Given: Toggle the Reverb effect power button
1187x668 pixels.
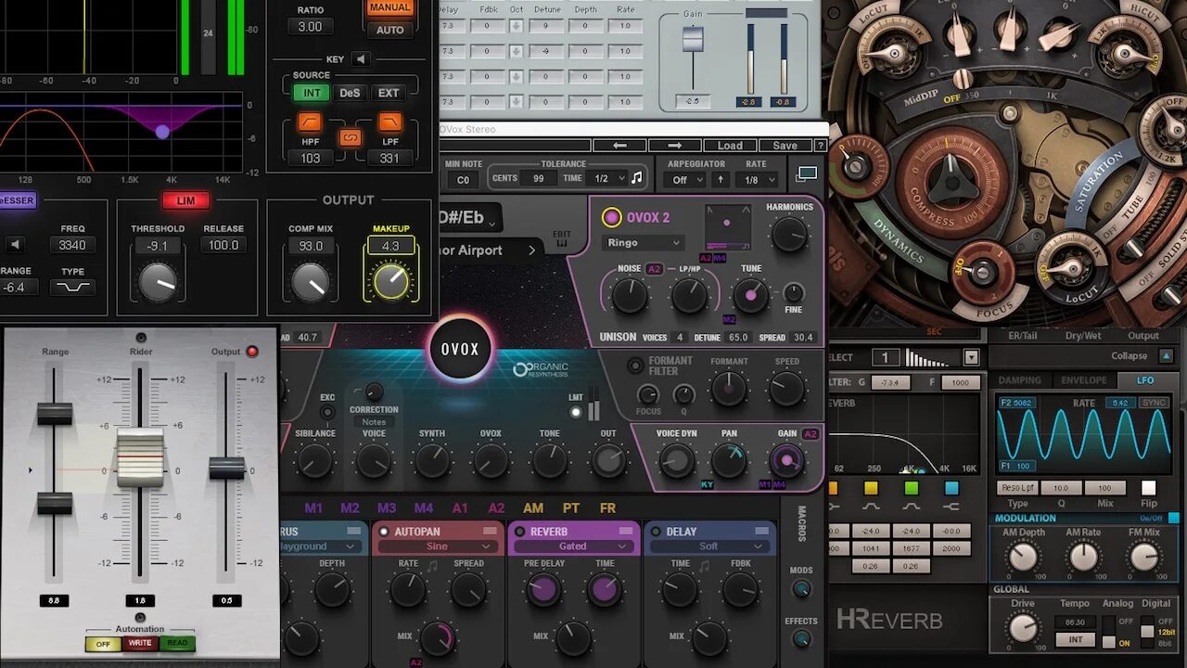Looking at the screenshot, I should click(520, 532).
